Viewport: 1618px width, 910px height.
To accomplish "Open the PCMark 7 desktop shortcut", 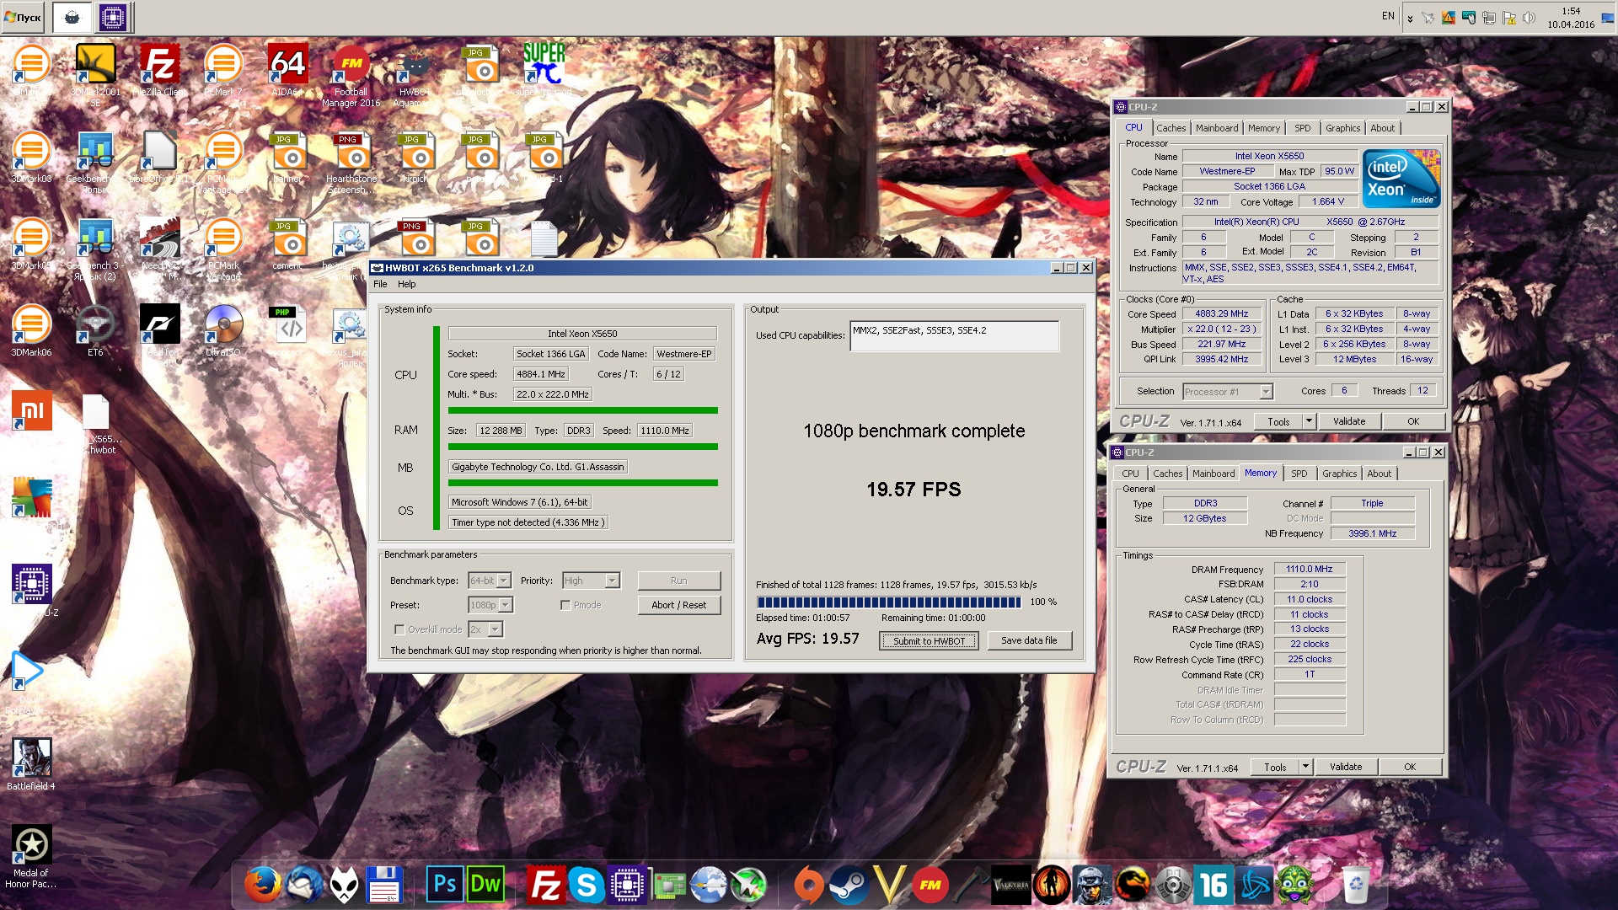I will tap(223, 65).
